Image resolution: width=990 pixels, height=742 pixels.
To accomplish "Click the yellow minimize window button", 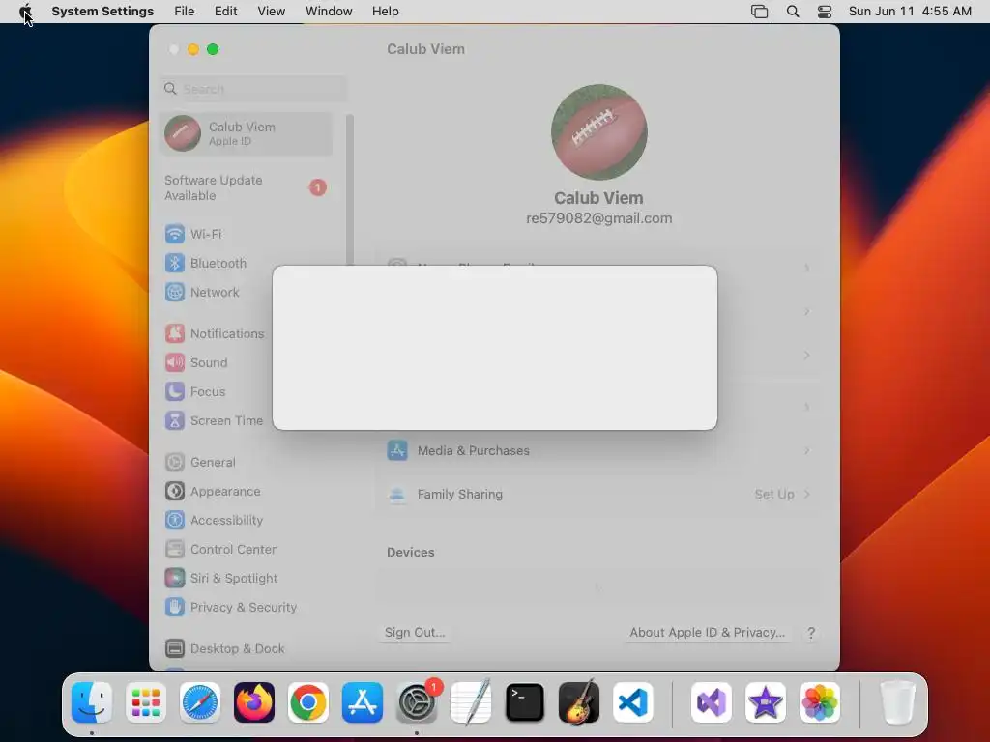I will click(193, 49).
